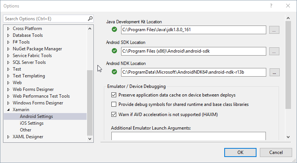Select the Cross Platform label
Viewport: 297px width, 163px height.
pos(27,29)
